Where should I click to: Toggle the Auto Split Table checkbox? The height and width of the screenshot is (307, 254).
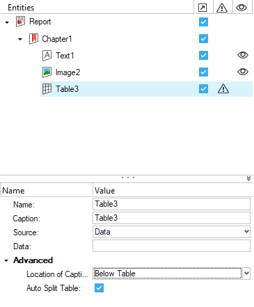[x=99, y=288]
